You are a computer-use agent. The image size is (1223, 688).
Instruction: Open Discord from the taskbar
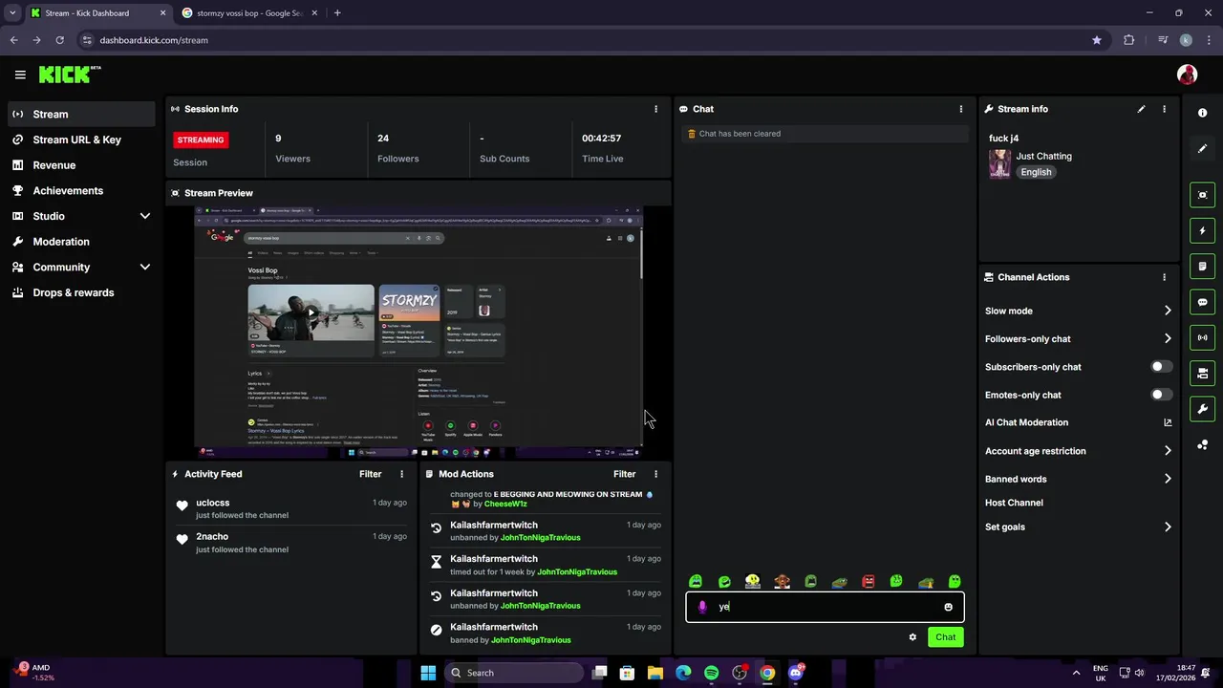coord(795,673)
